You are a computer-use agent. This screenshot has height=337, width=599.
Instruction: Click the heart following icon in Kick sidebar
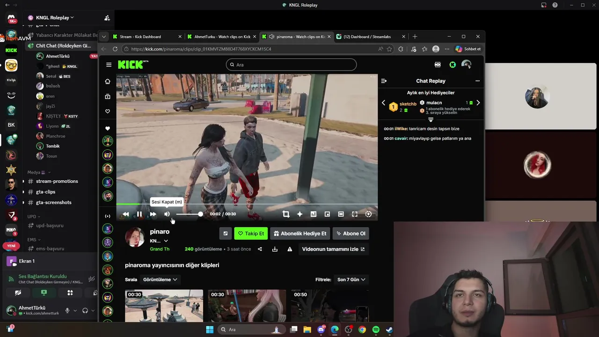pyautogui.click(x=108, y=111)
